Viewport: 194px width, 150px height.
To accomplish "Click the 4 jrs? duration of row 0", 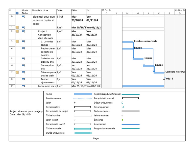I will (x=60, y=17).
